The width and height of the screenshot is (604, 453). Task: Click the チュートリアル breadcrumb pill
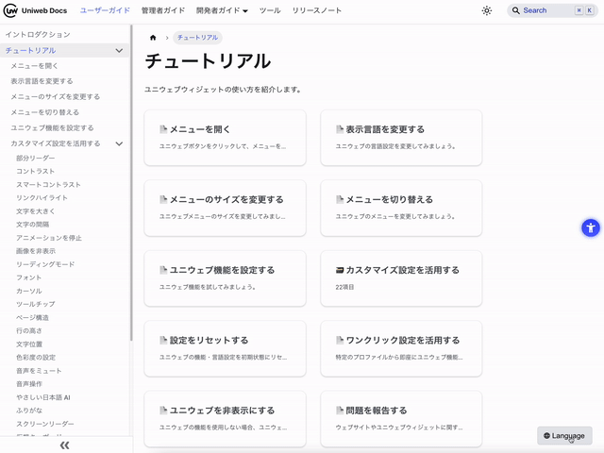(x=197, y=38)
